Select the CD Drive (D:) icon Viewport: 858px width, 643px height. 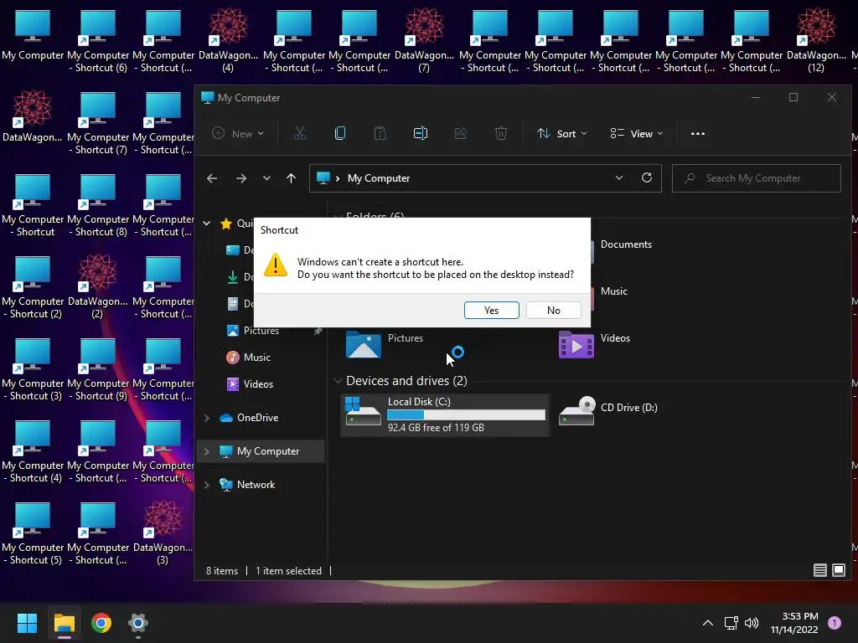click(x=576, y=411)
